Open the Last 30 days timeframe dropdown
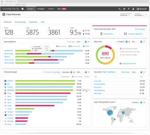Viewport: 150px width, 135px height. 139,15
